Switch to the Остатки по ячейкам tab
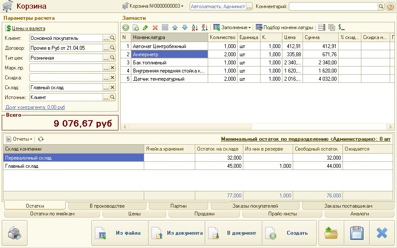This screenshot has width=397, height=248. pos(52,214)
